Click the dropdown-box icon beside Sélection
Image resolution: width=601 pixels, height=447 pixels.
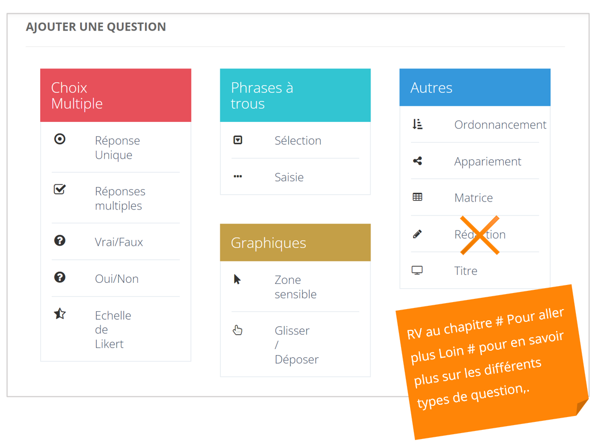click(238, 140)
